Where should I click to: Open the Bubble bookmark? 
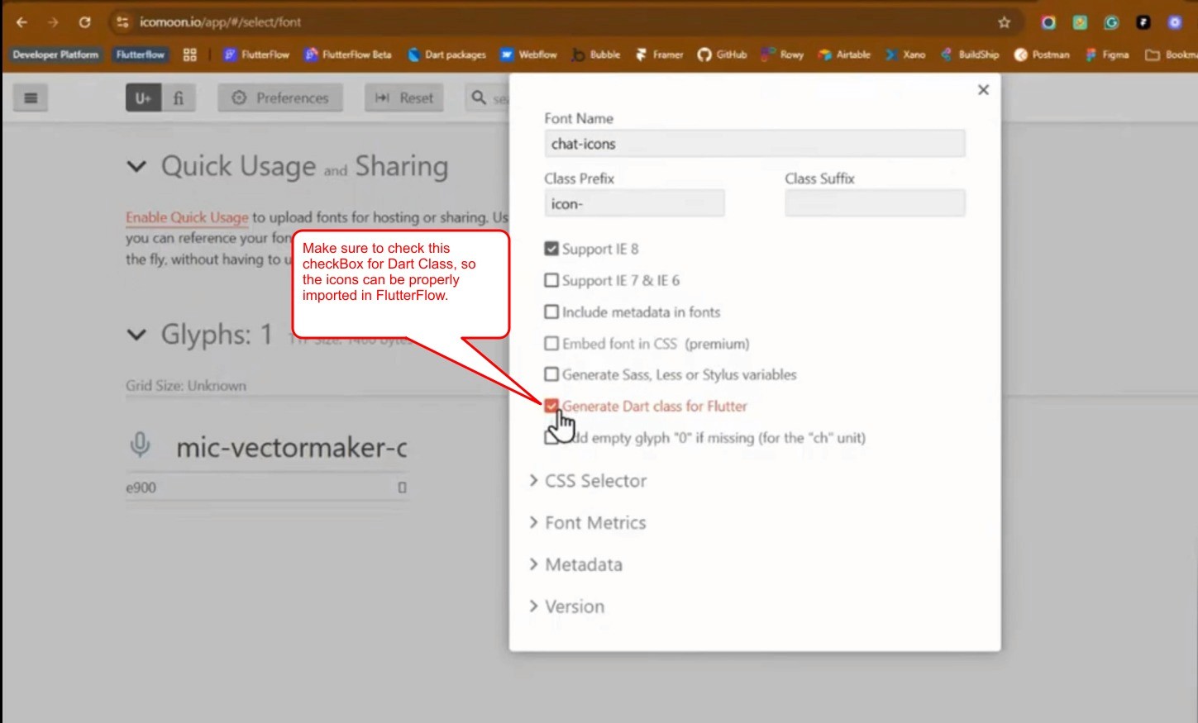point(595,55)
